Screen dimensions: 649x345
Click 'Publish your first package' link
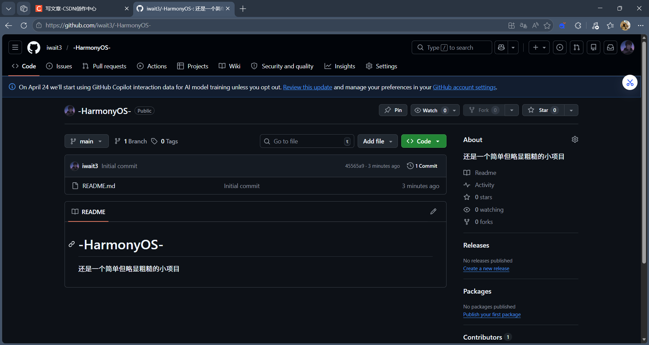492,315
